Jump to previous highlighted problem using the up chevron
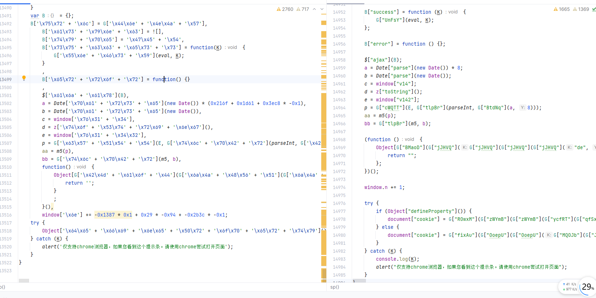596x298 pixels. (x=314, y=9)
